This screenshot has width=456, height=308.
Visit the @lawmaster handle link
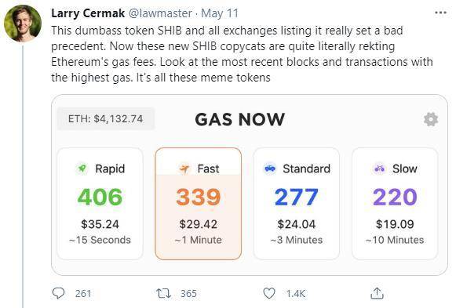pyautogui.click(x=160, y=13)
